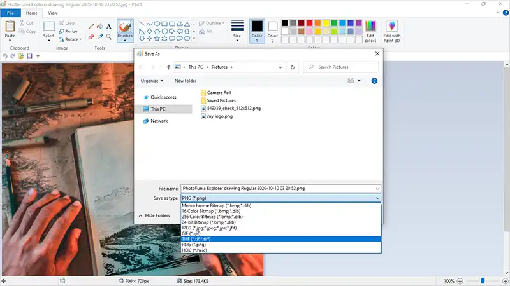This screenshot has width=510, height=286.
Task: Click the Up folder arrow in dialog
Action: tap(168, 67)
